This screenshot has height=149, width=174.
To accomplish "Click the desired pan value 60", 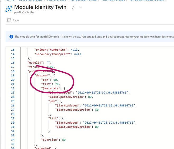I will tap(55, 80).
